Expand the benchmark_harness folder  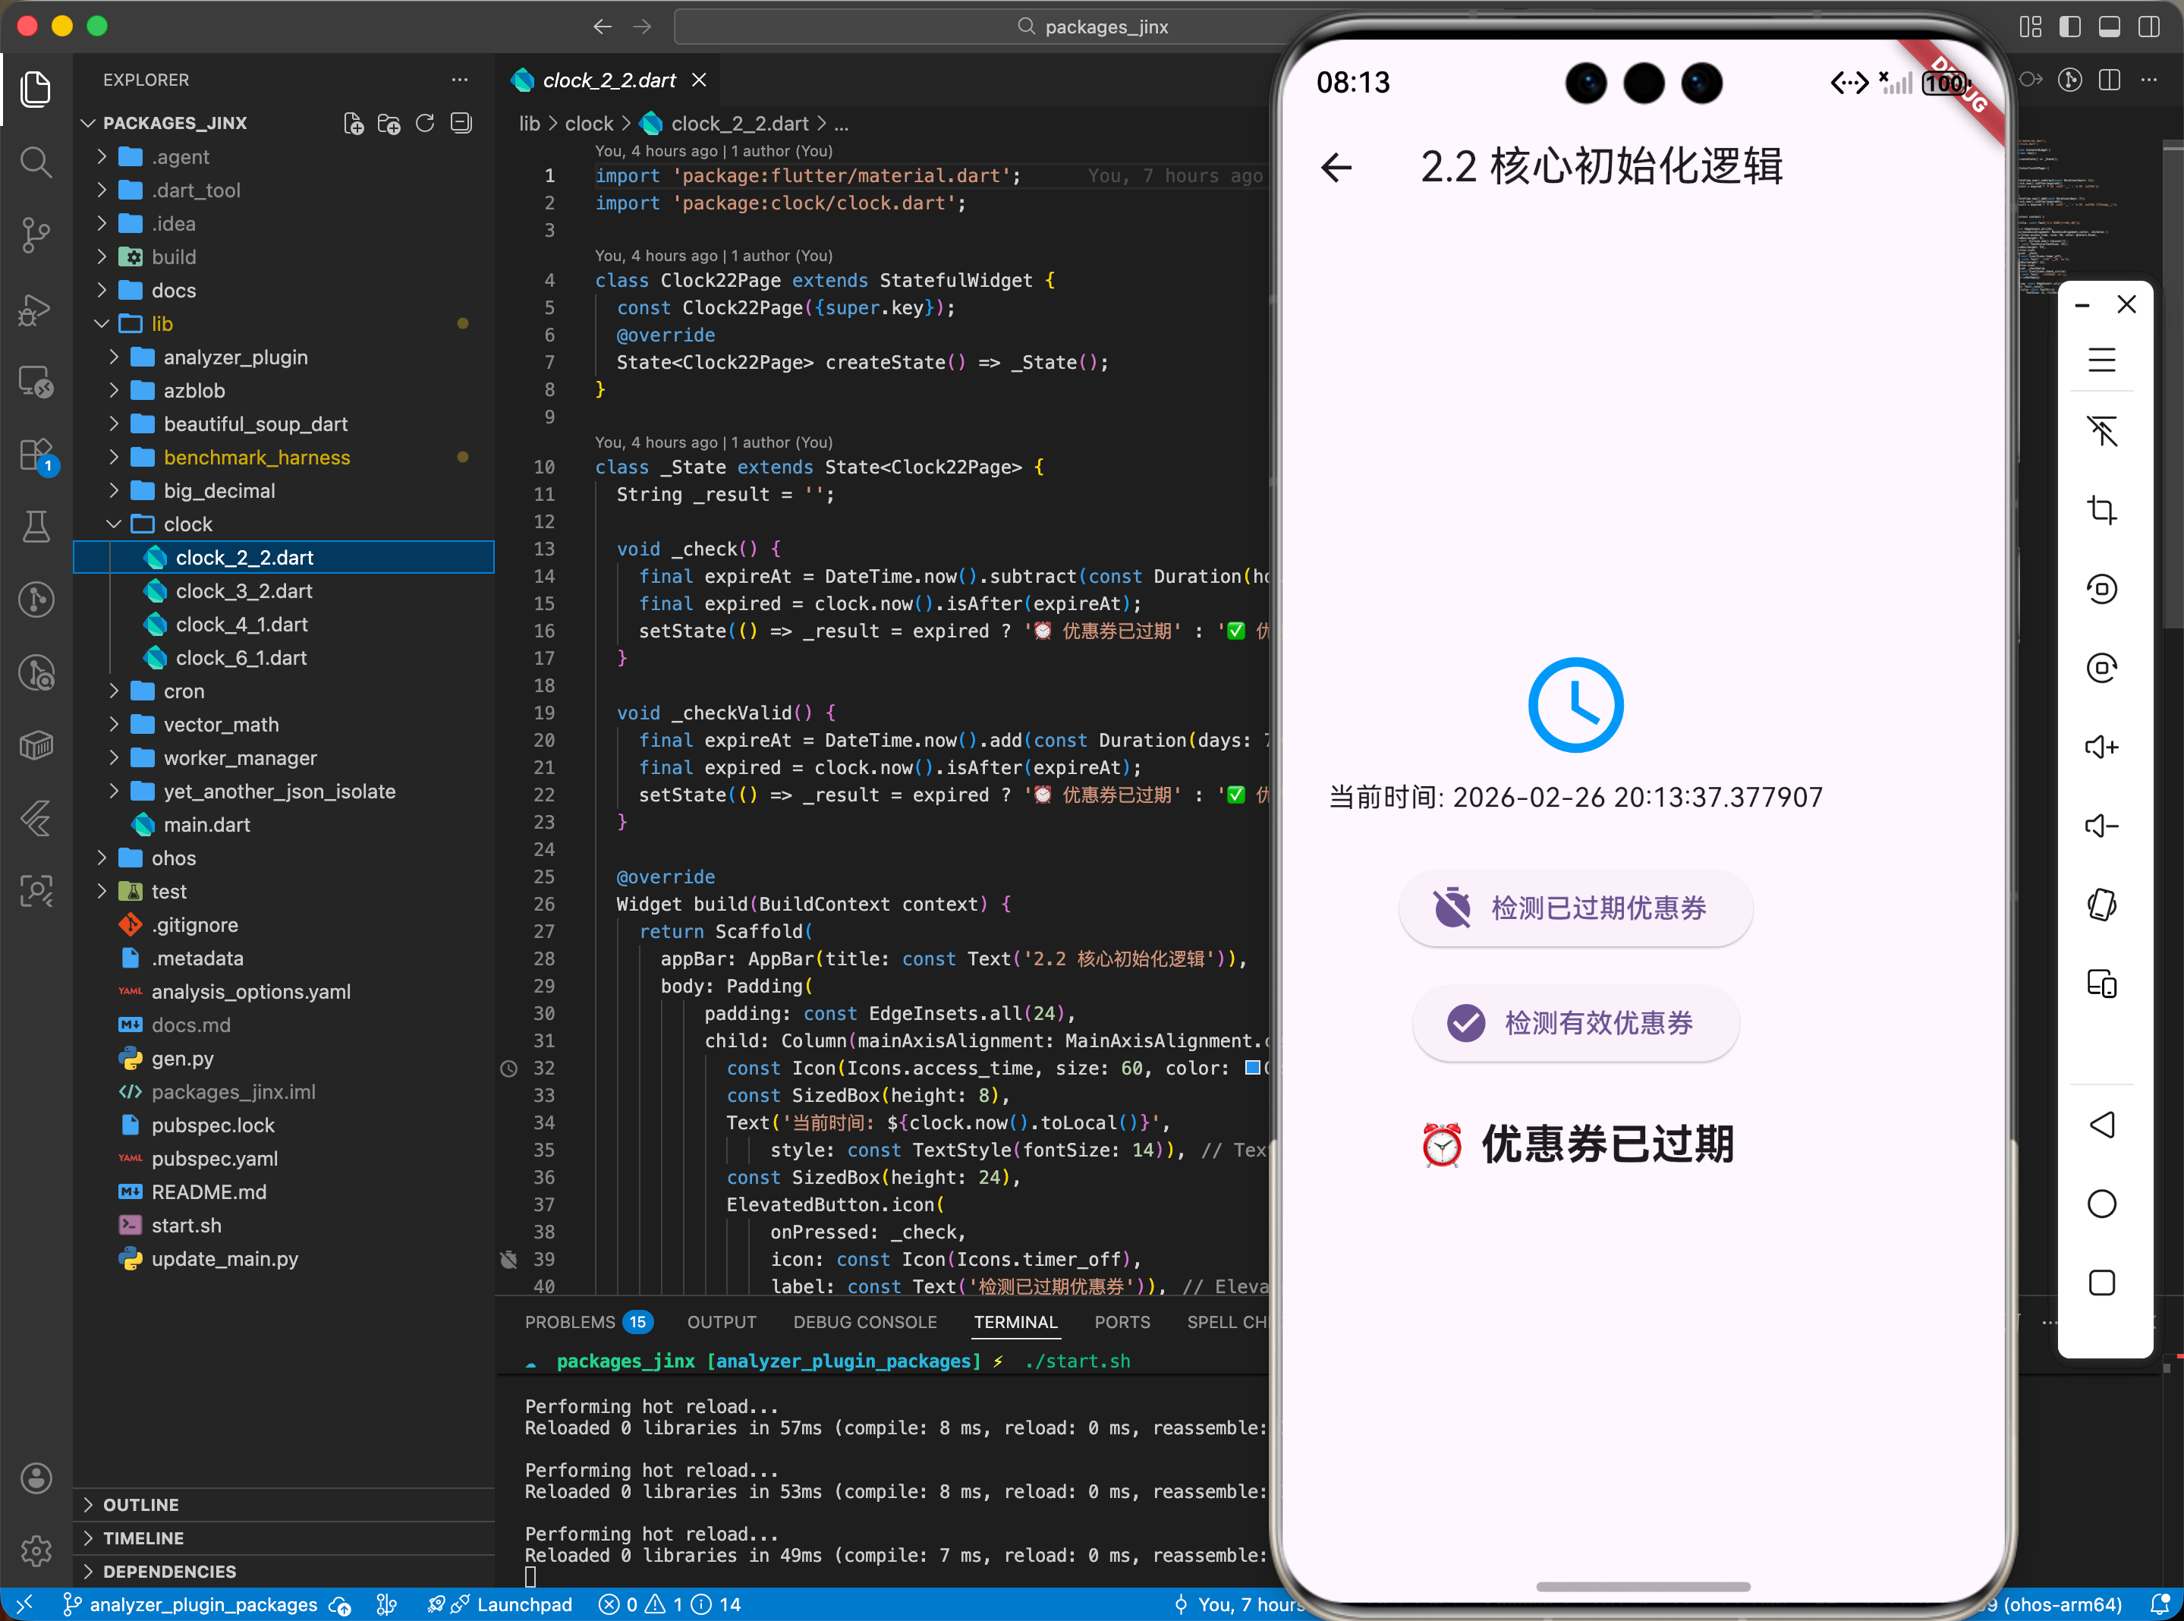[x=256, y=458]
